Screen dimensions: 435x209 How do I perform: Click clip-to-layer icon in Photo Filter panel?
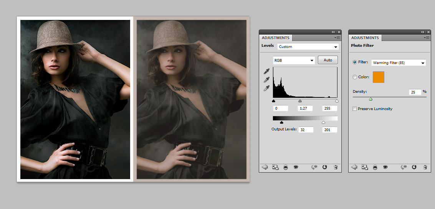364,167
